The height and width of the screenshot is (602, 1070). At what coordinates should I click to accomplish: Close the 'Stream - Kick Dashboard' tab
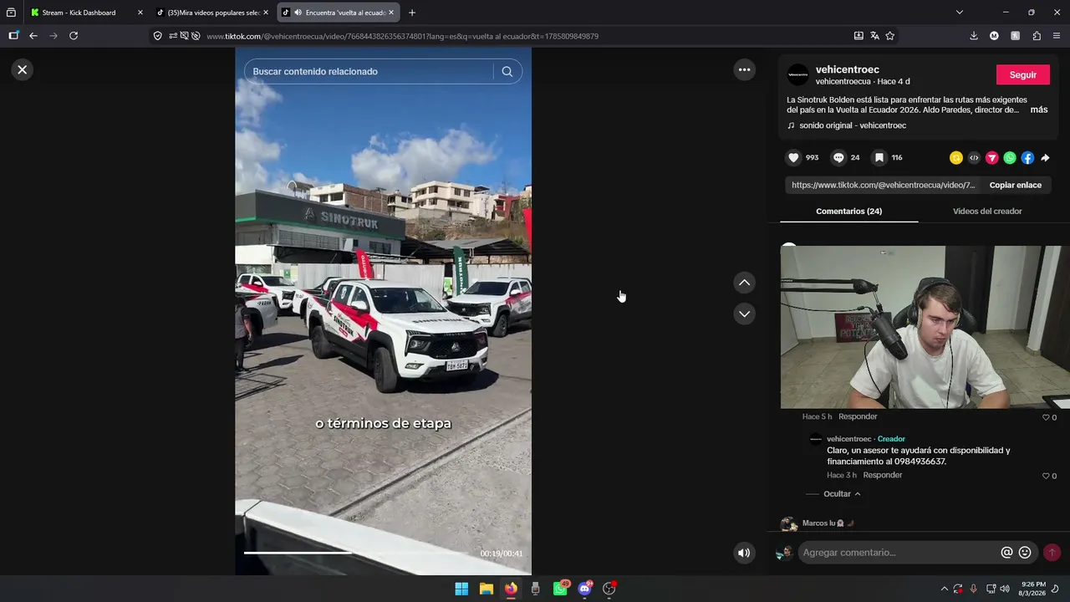pyautogui.click(x=140, y=13)
